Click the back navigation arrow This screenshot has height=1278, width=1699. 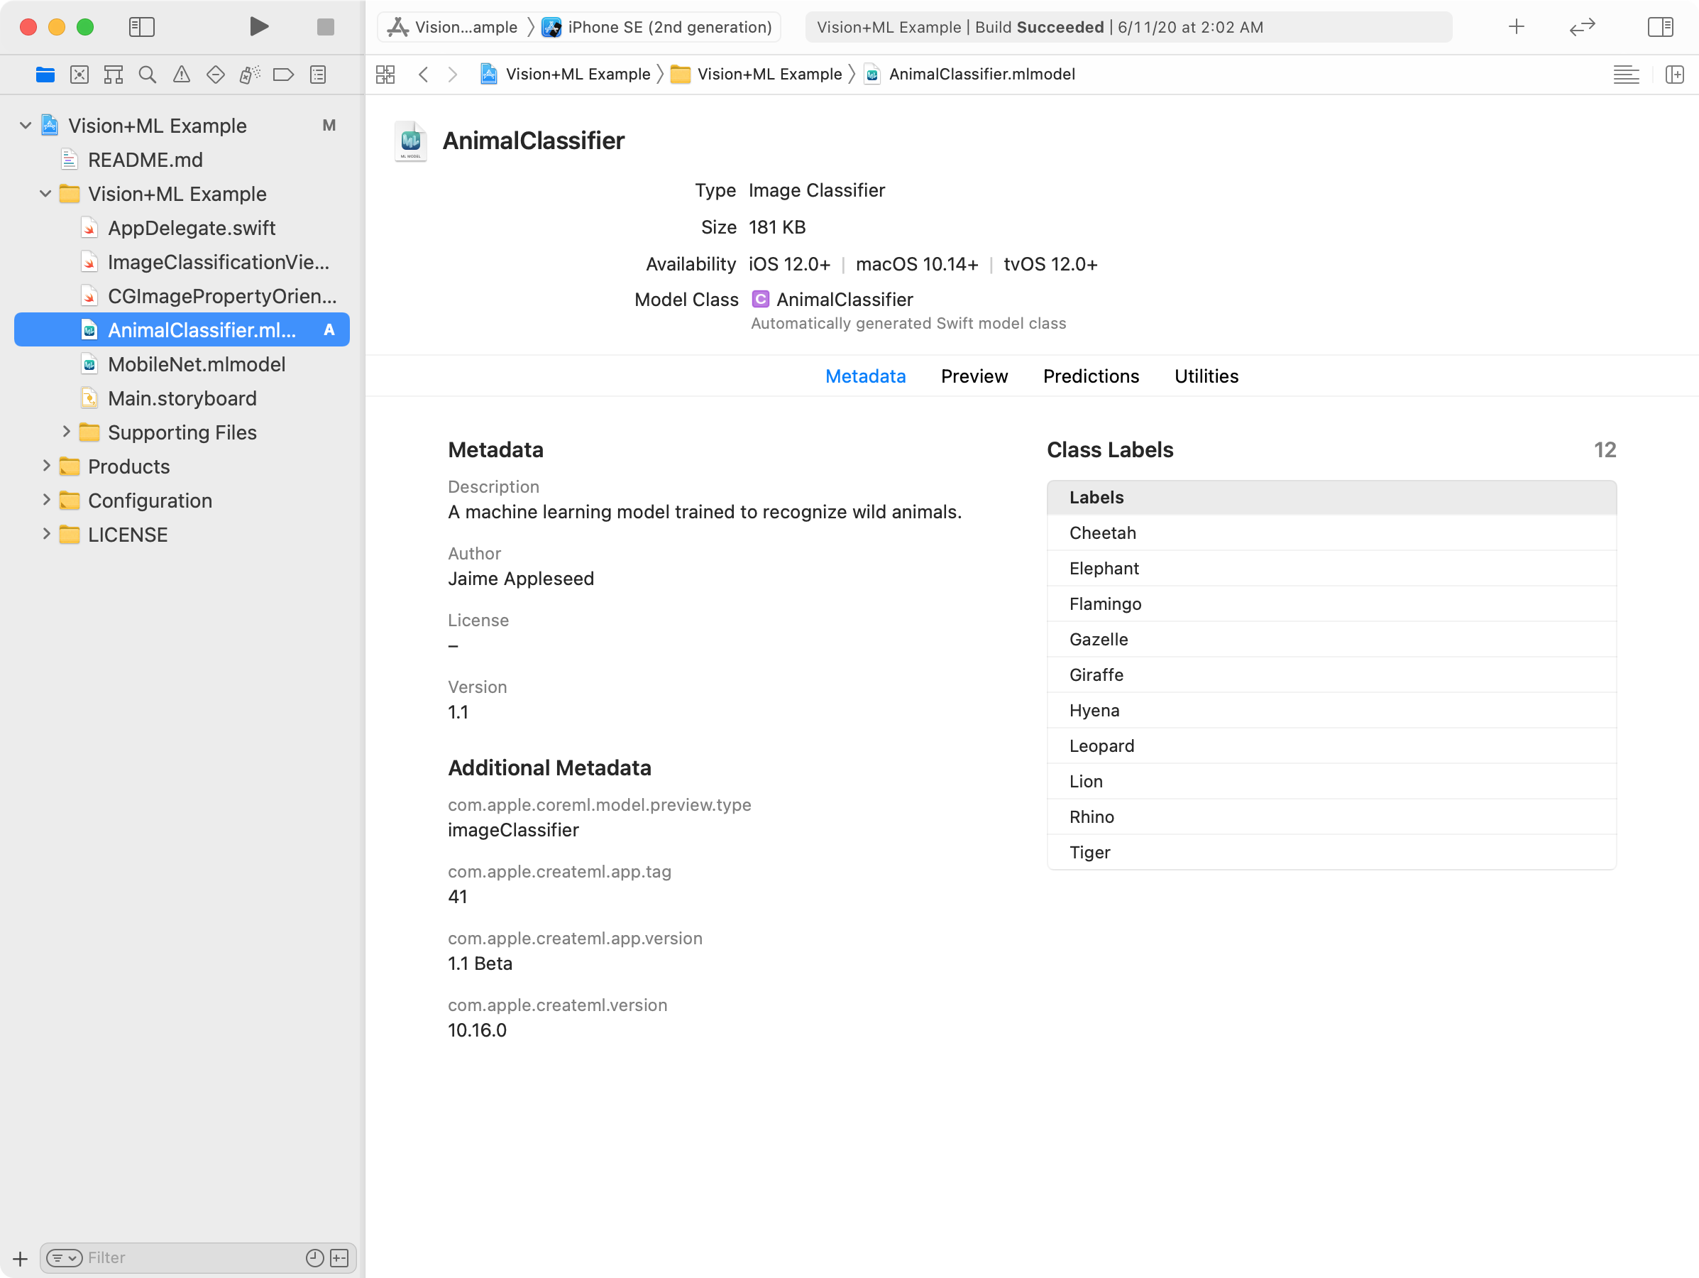click(423, 74)
